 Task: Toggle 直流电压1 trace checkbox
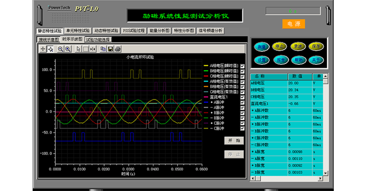tap(242, 97)
